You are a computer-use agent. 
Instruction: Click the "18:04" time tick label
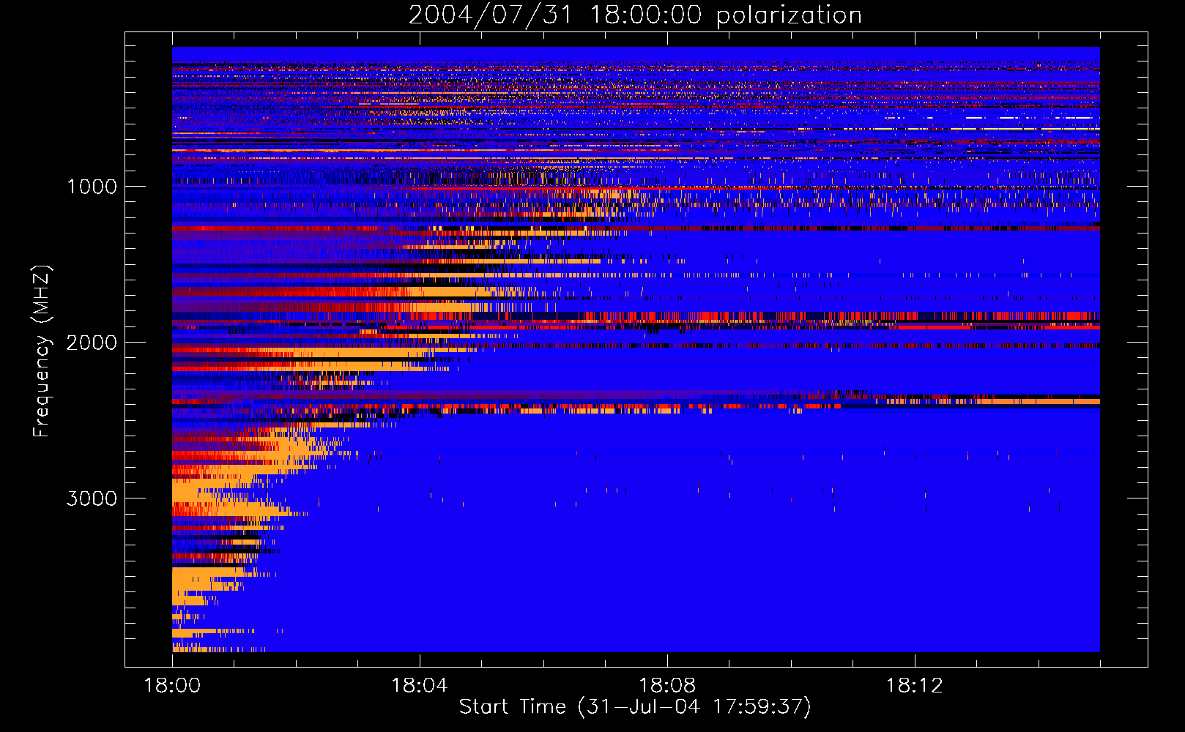pyautogui.click(x=420, y=686)
